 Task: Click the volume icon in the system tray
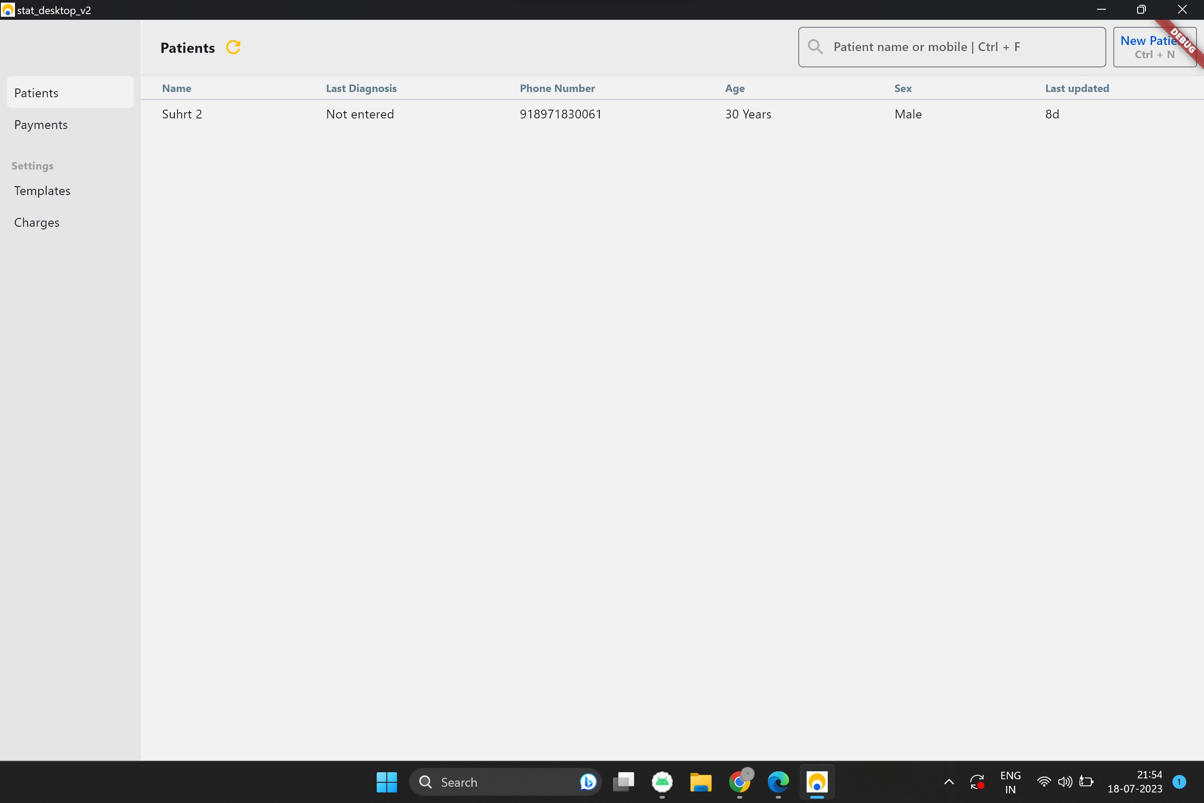pyautogui.click(x=1065, y=782)
